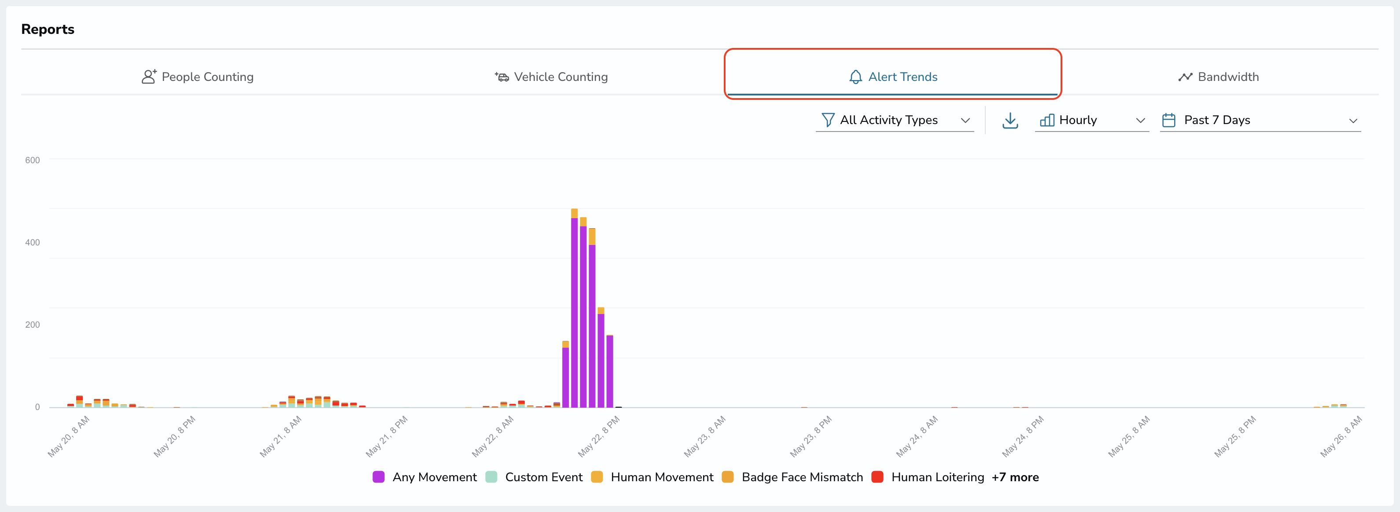Switch to the Bandwidth tab
1400x512 pixels.
click(x=1219, y=77)
